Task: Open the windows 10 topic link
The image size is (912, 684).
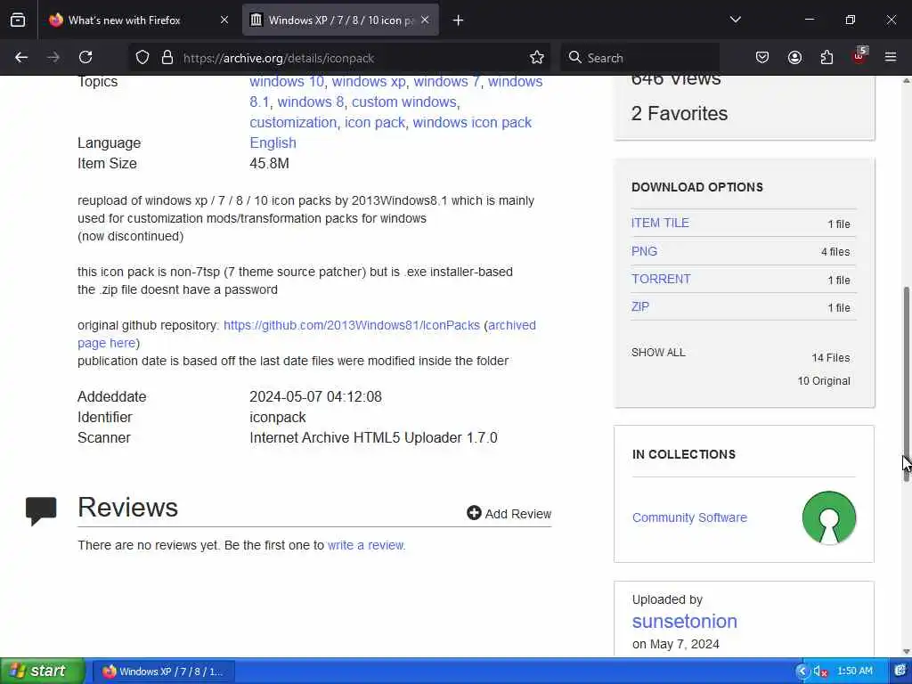Action: point(287,81)
